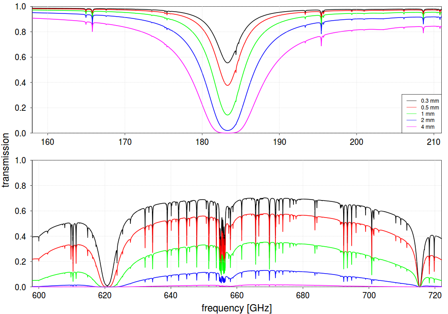The height and width of the screenshot is (314, 448).
Task: Click the "2 mm" legend label
Action: [428, 120]
